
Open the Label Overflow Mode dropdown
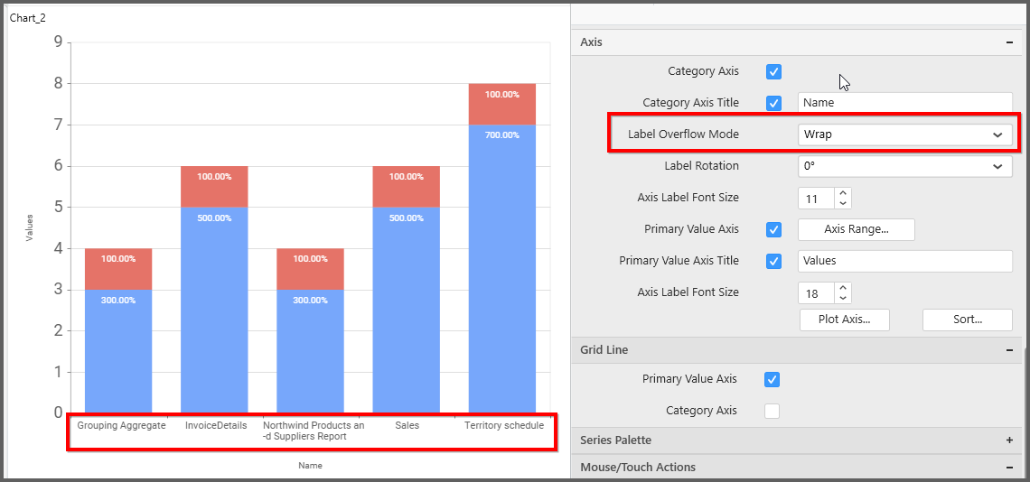[x=904, y=134]
